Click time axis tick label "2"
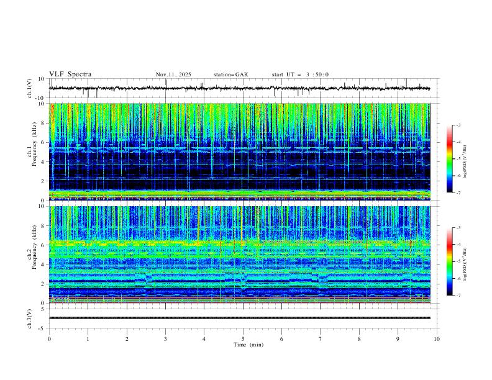492x380 pixels. pos(127,339)
